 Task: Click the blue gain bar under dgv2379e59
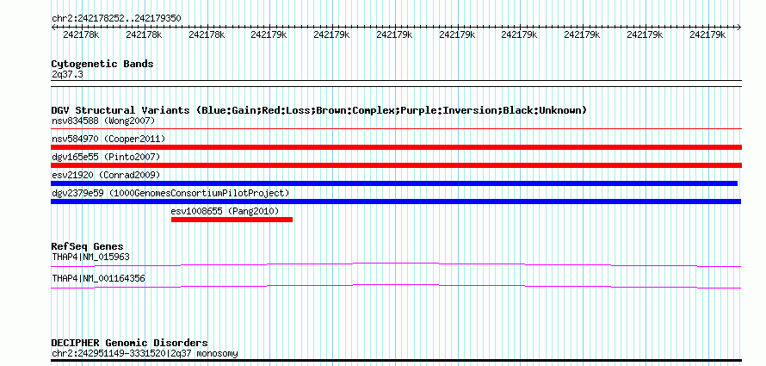click(x=396, y=202)
